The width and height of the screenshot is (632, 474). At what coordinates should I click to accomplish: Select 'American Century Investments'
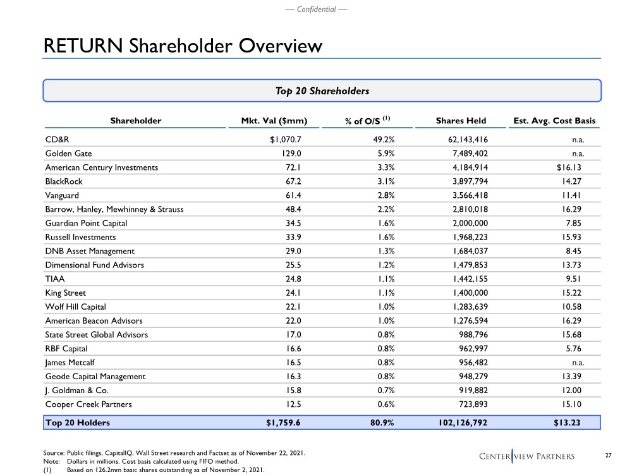[x=102, y=167]
